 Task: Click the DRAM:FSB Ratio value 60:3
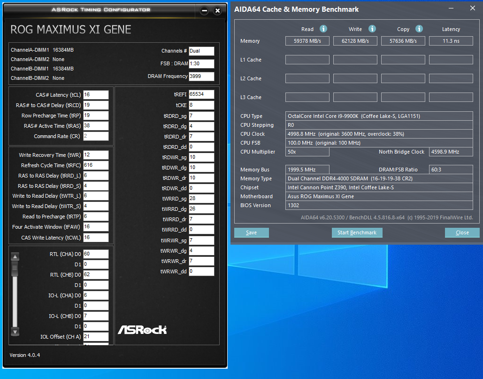click(x=451, y=170)
